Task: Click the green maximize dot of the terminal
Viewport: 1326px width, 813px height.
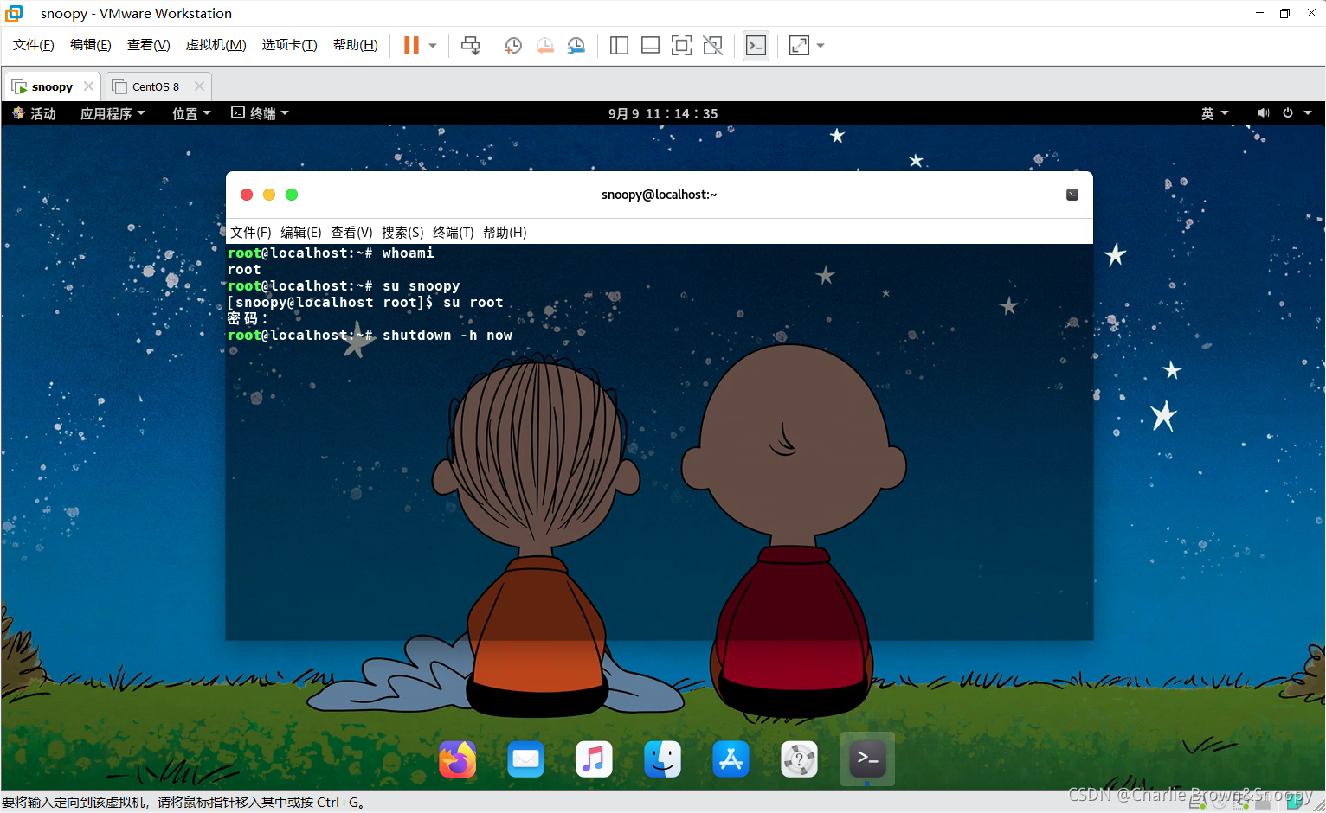Action: pos(292,195)
